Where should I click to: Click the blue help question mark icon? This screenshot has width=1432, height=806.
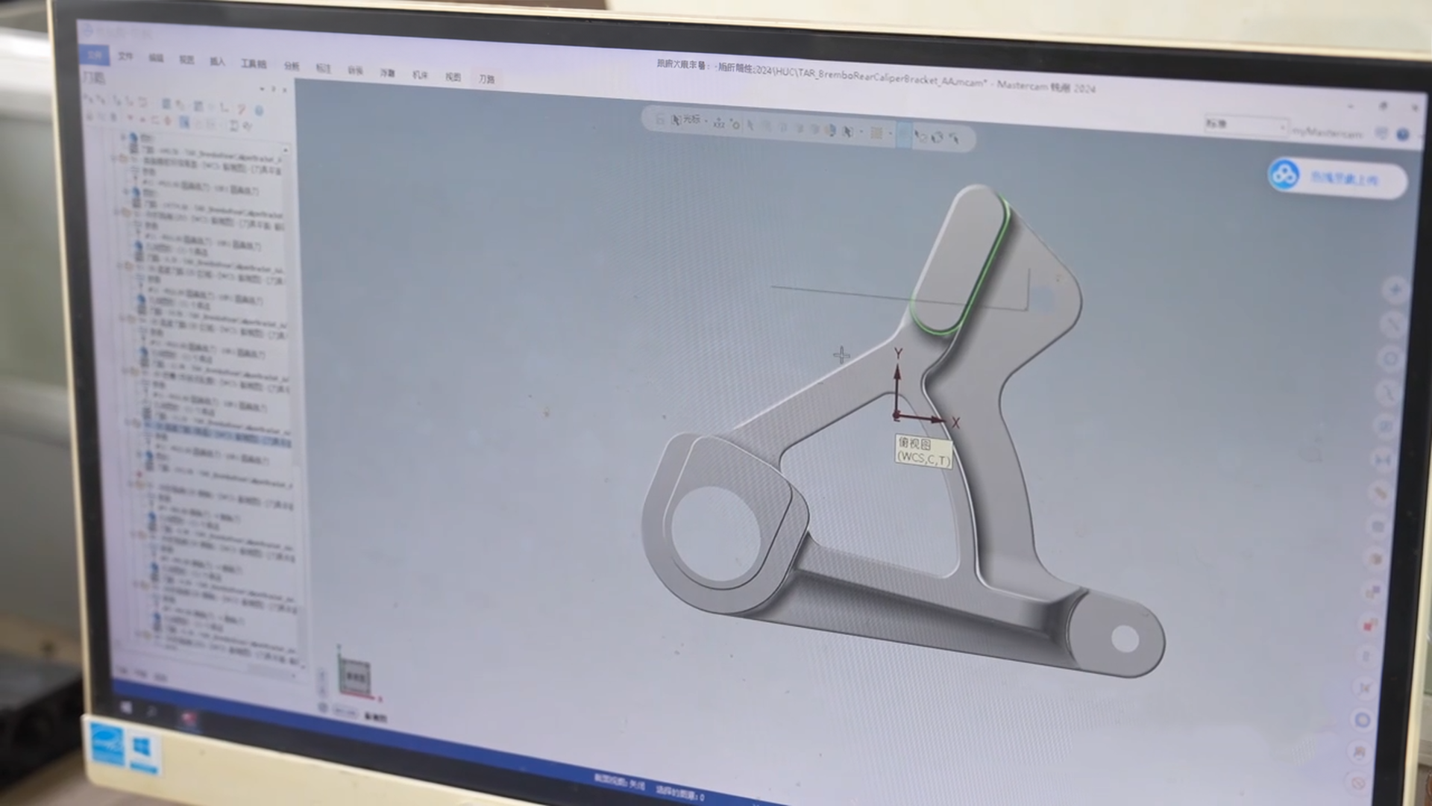click(1403, 134)
